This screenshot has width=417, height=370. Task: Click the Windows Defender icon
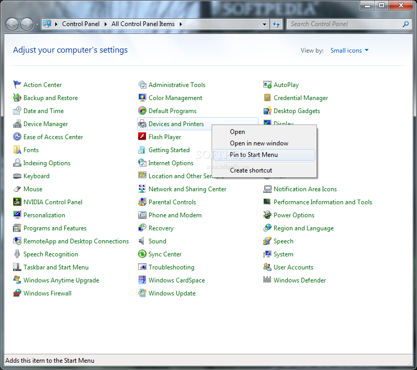(267, 280)
